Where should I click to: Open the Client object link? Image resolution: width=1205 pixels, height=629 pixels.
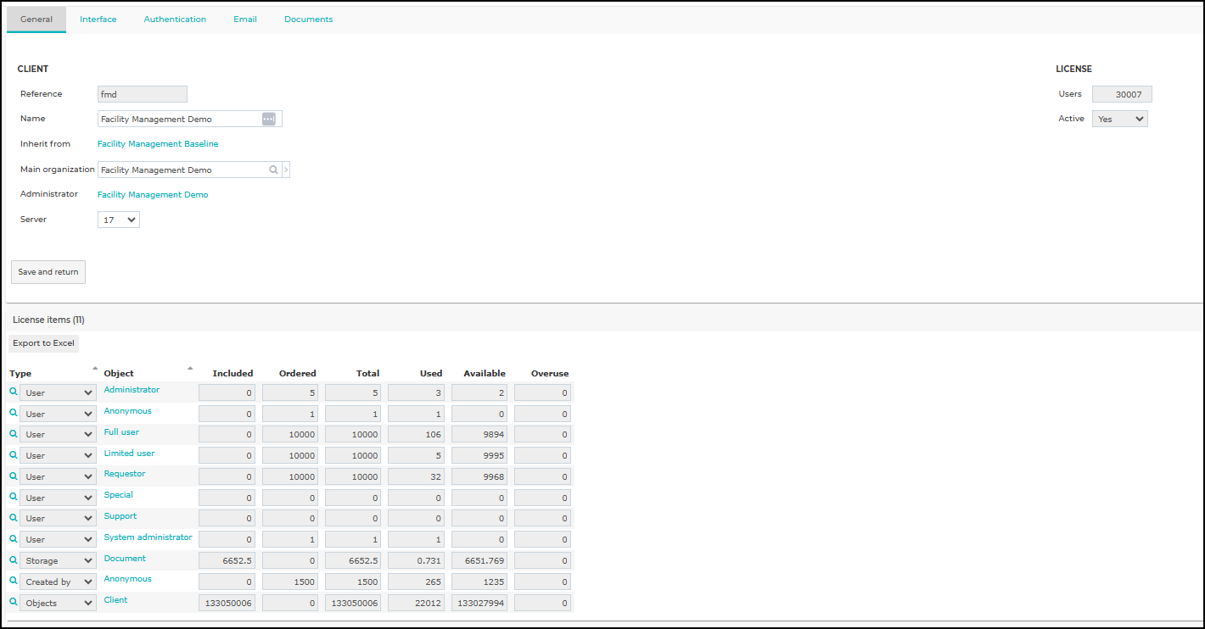(115, 599)
